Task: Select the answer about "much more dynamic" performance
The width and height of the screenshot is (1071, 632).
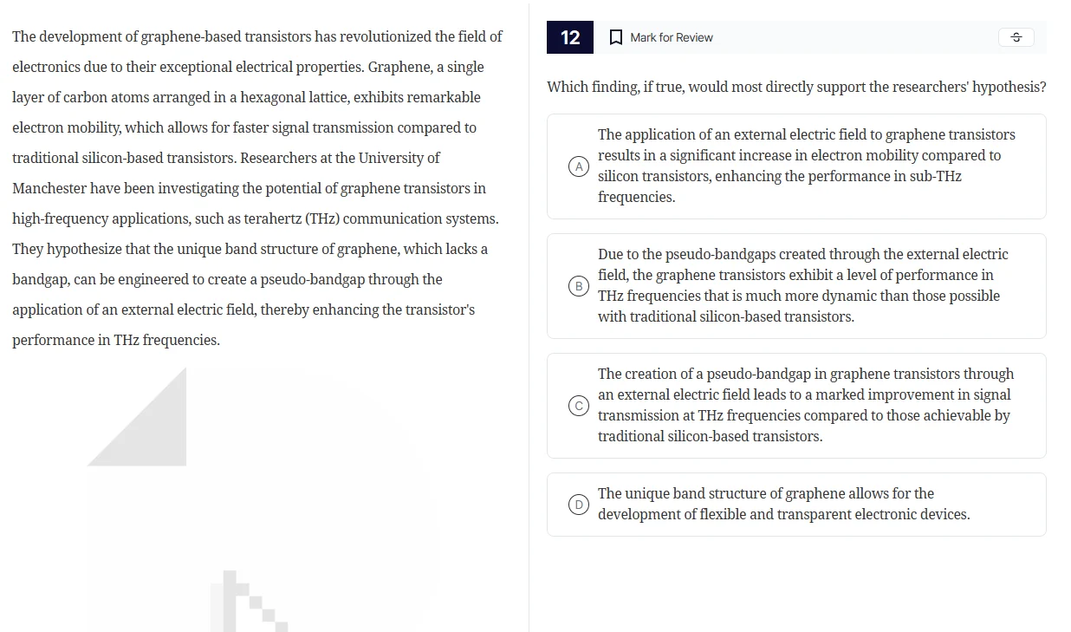Action: 806,286
